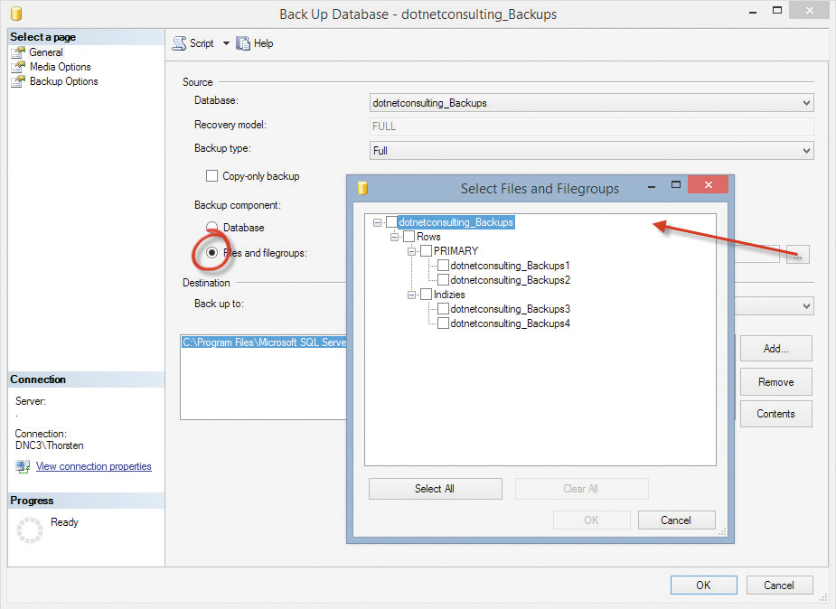Check the dotnetconsulting_Backups root checkbox
This screenshot has height=609, width=836.
point(392,222)
